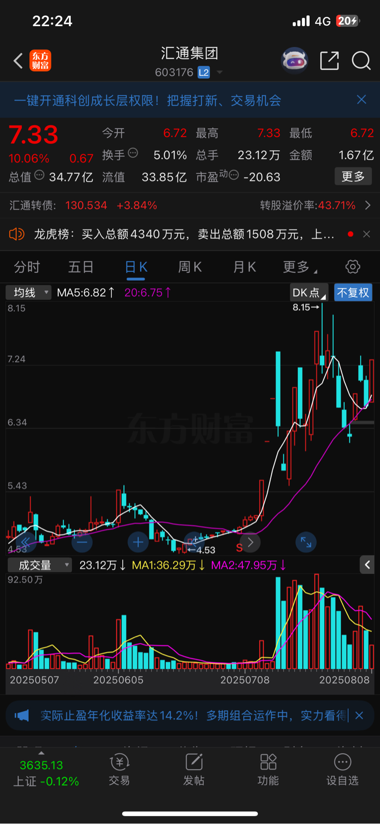Open 汇通转债 detail chevron
The image size is (380, 824).
[x=368, y=205]
